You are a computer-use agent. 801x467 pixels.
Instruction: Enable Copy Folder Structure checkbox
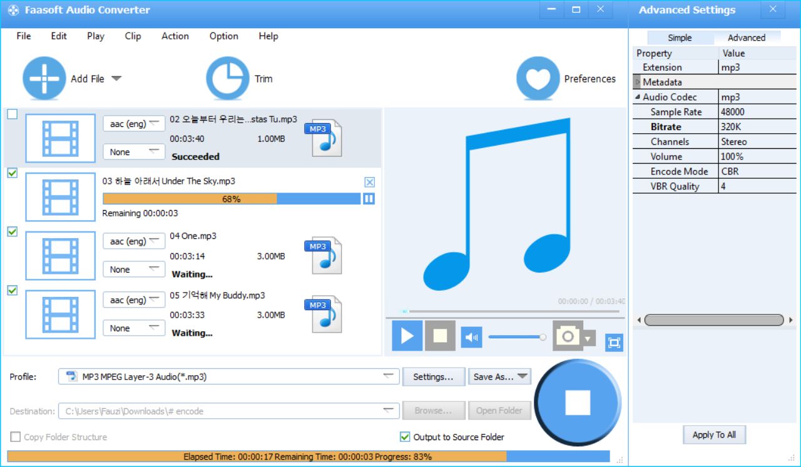pyautogui.click(x=16, y=437)
